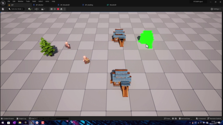This screenshot has height=125, width=223.
Task: Switch to the BP_Worker tab
Action: pos(38,5)
